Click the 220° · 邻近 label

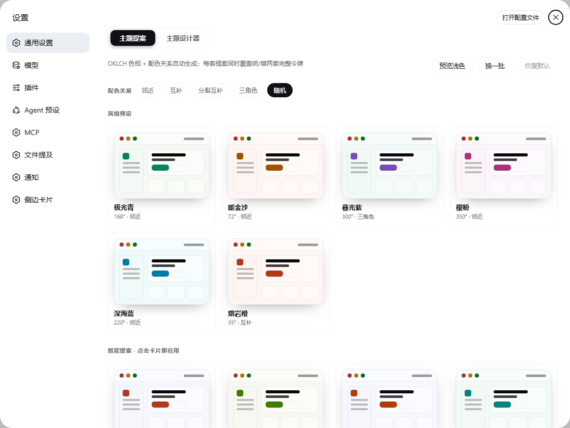tap(127, 323)
